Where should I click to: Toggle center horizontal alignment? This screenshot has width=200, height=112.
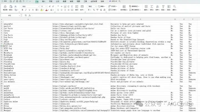62,10
